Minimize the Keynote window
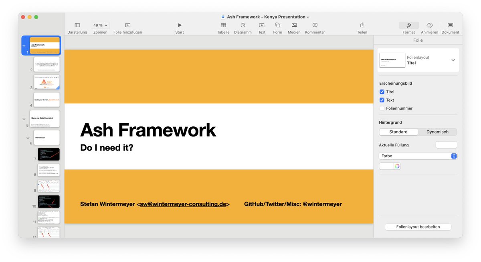The height and width of the screenshot is (262, 481). pos(30,17)
